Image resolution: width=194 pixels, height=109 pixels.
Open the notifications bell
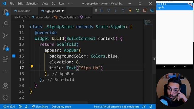click(x=151, y=107)
